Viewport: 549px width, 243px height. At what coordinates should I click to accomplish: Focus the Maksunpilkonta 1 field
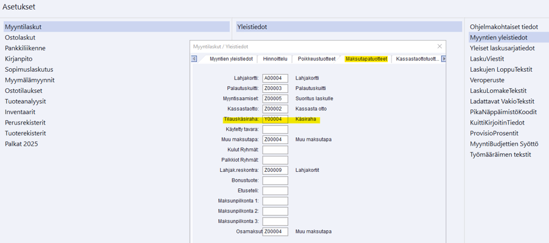coord(275,201)
